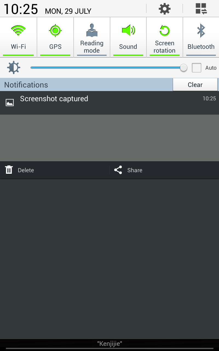Screen dimensions: 219x351
Task: Click the brightness sun icon
Action: click(x=14, y=67)
